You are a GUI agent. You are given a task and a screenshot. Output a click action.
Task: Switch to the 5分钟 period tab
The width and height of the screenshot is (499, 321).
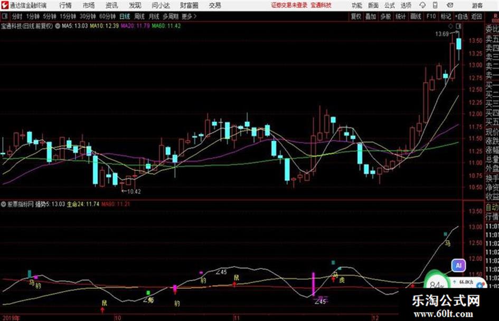tap(50, 16)
